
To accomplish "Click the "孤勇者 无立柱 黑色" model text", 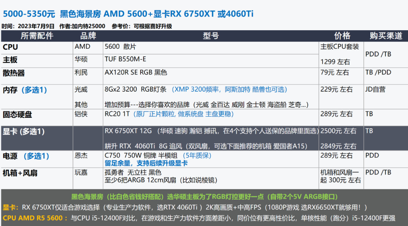I will (x=133, y=172).
